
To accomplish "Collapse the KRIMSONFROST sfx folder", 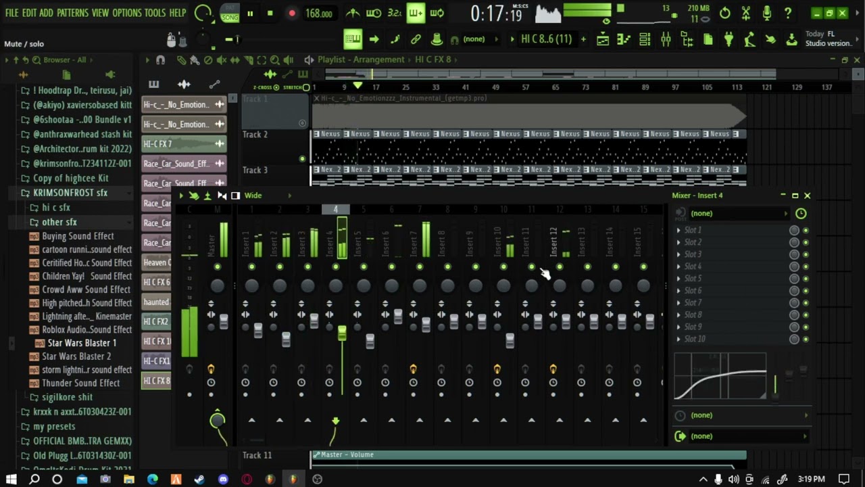I will [70, 193].
